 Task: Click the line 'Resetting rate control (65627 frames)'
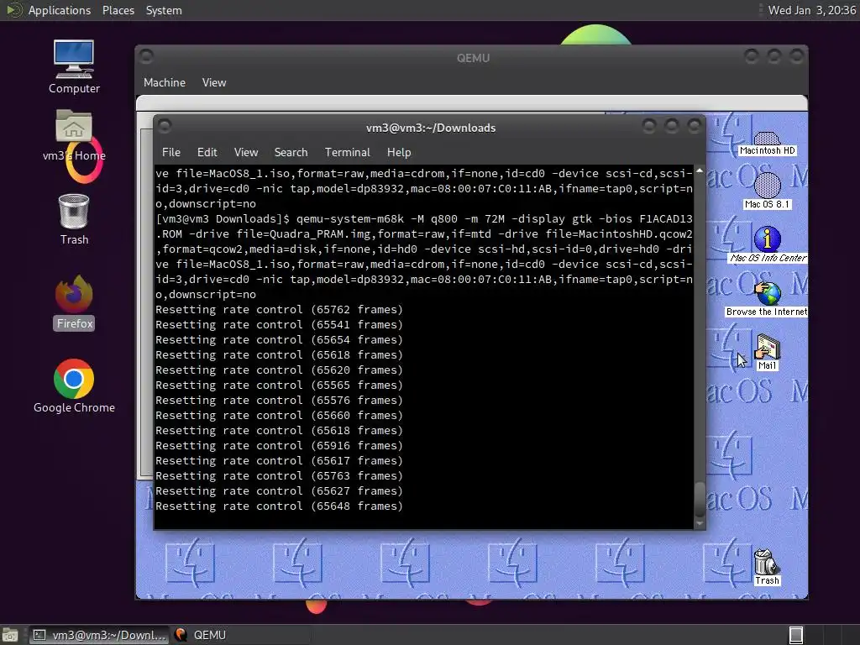[279, 491]
